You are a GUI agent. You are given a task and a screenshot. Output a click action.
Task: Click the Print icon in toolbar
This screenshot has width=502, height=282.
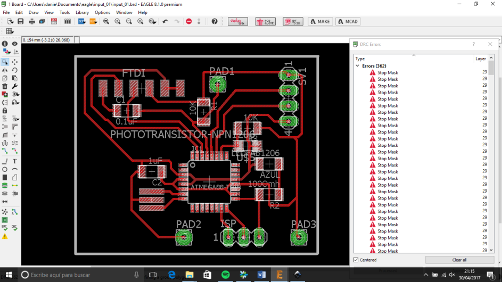[x=32, y=21]
